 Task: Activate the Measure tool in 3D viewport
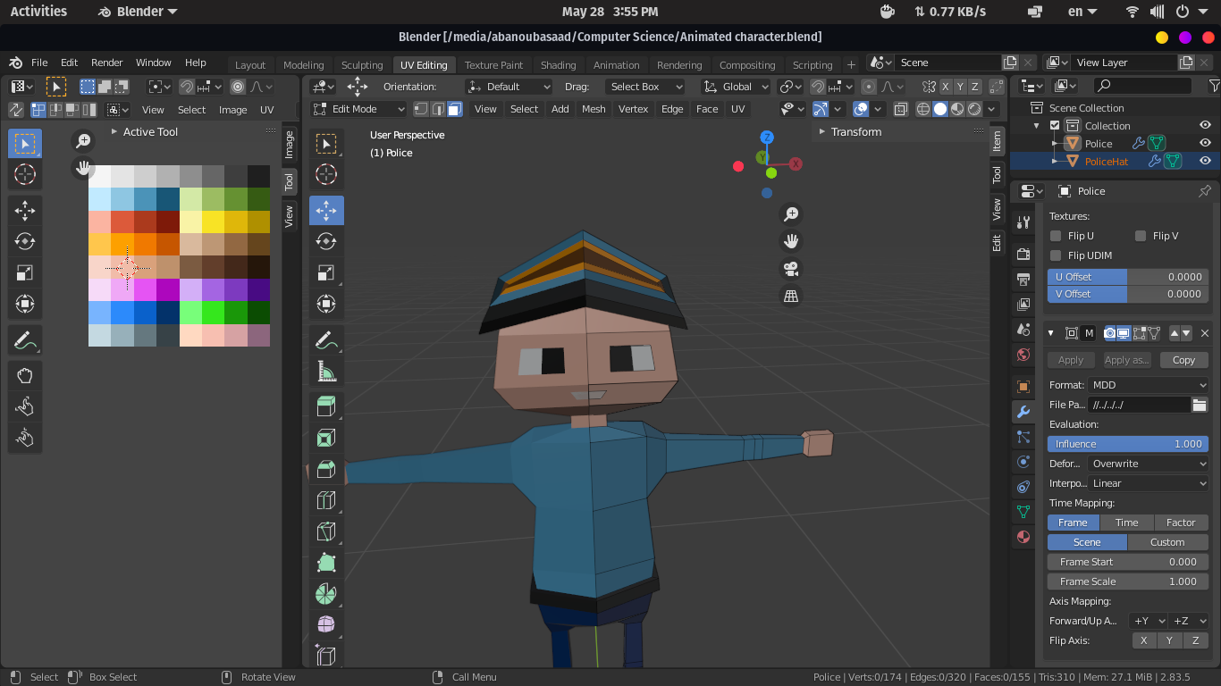[326, 371]
